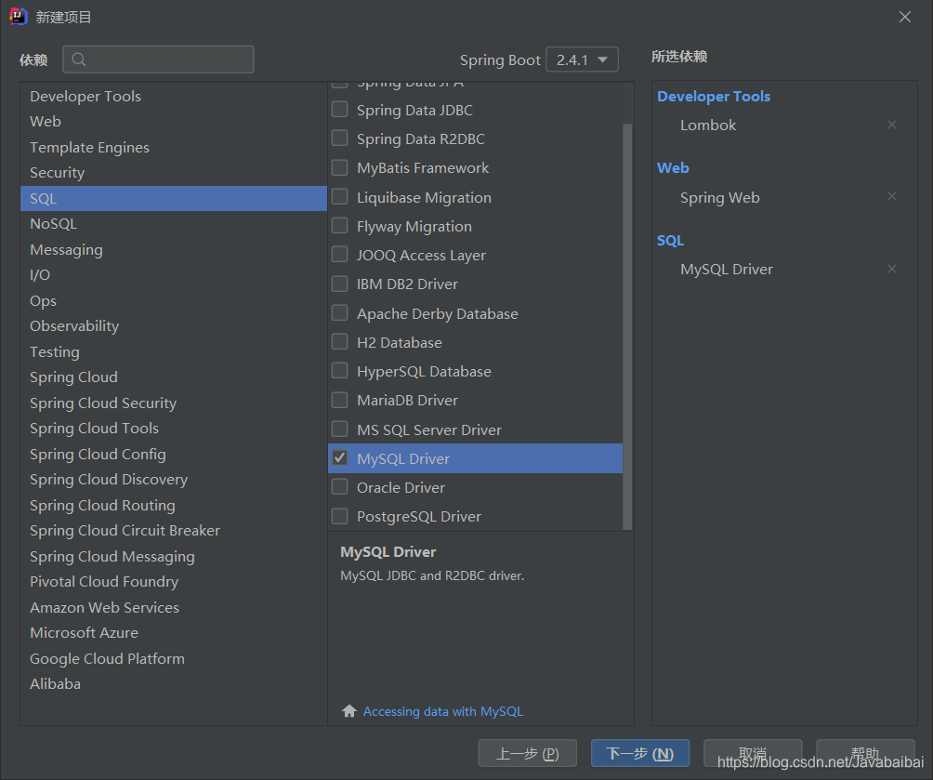The image size is (933, 780).
Task: Check Spring Data JDBC checkbox
Action: [340, 110]
